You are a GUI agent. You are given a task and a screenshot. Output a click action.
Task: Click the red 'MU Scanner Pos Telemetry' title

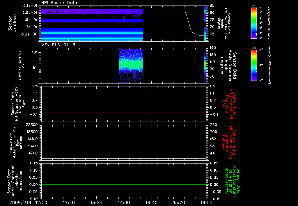click(x=229, y=143)
